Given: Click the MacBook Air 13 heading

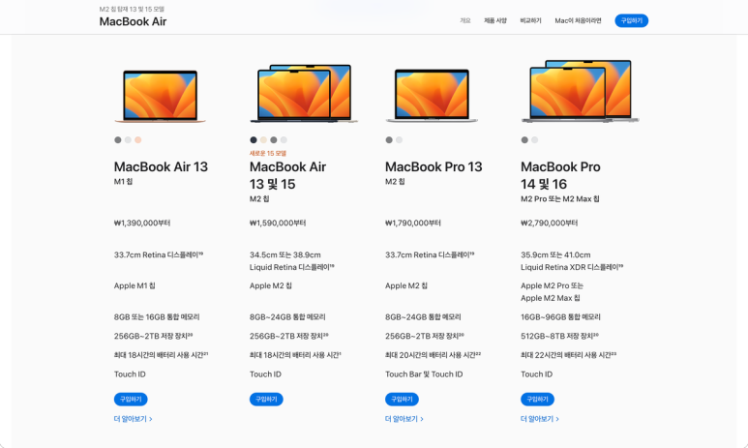Looking at the screenshot, I should pyautogui.click(x=161, y=166).
